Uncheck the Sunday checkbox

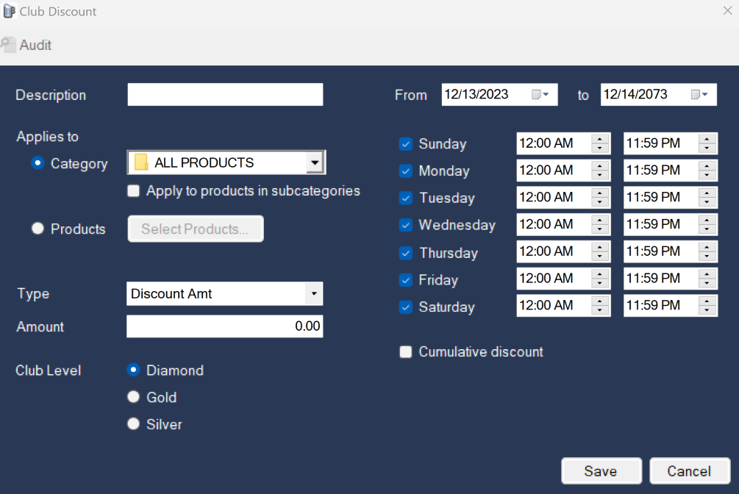[406, 144]
